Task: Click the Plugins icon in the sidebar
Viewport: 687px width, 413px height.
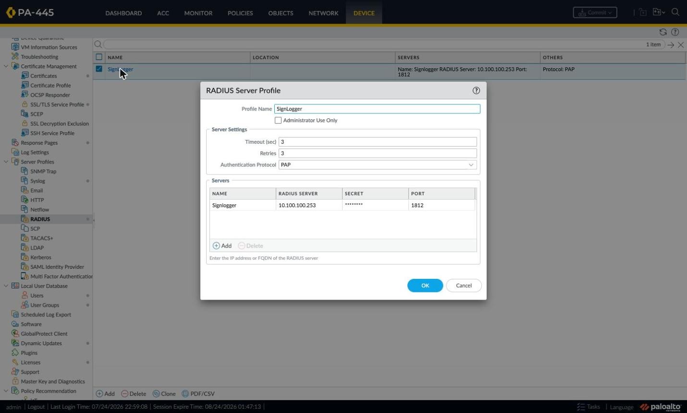Action: pos(15,353)
